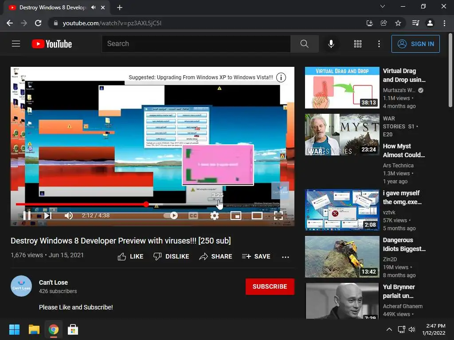
Task: Dislike the video with thumbs down
Action: pyautogui.click(x=171, y=256)
